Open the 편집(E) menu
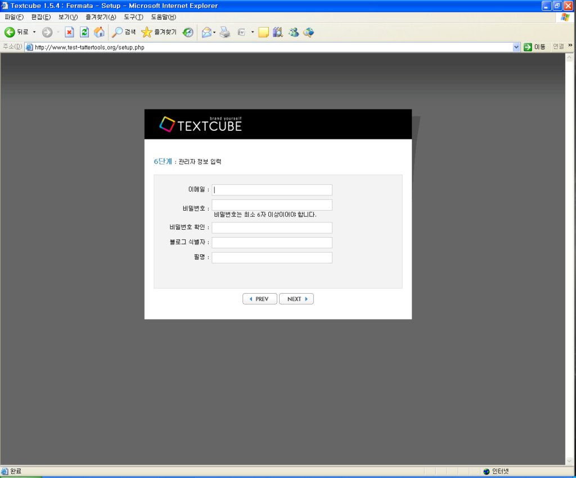576x478 pixels. [x=40, y=17]
